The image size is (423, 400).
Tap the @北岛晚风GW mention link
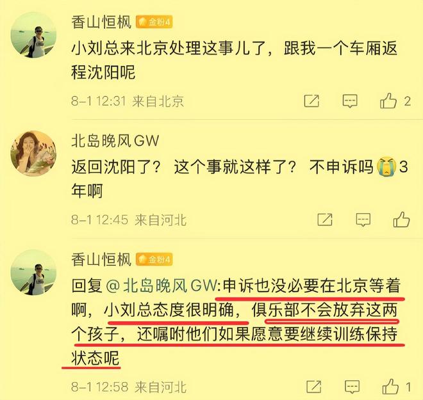[x=163, y=285]
